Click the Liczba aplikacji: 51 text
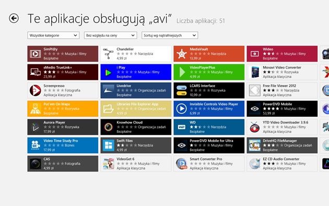The image size is (329, 206). [201, 21]
